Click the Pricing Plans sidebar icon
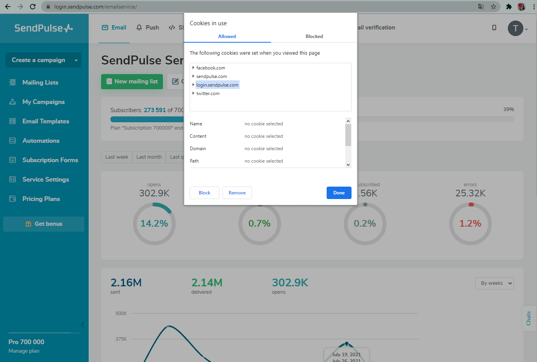 [x=12, y=199]
